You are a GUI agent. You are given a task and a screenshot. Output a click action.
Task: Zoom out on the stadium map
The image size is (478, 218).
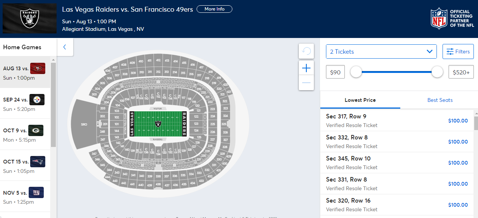pos(306,83)
